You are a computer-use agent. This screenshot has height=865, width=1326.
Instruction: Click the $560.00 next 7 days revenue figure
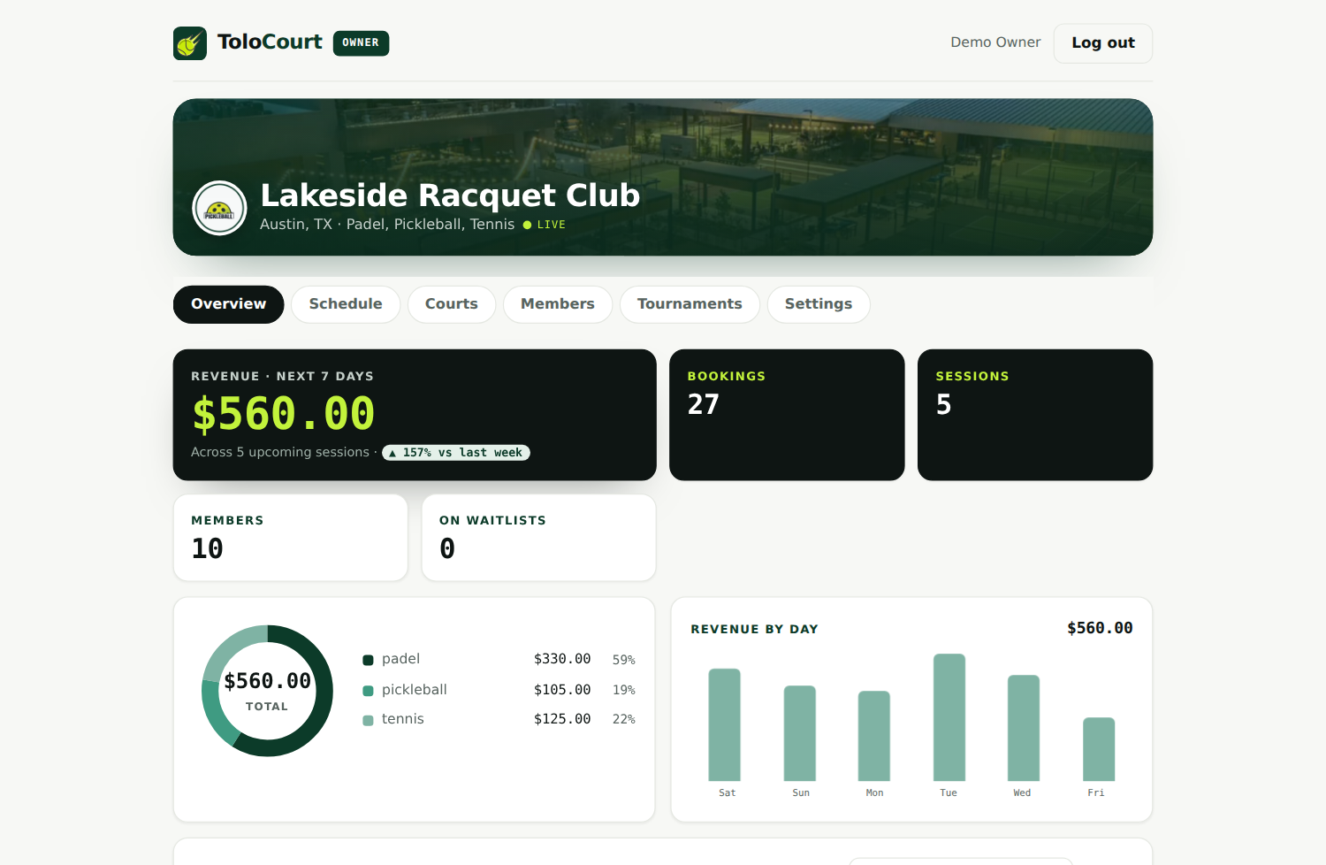(284, 414)
